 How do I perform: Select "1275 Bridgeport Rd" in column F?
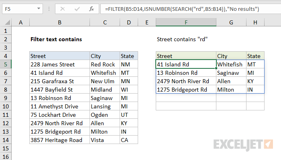pyautogui.click(x=186, y=90)
